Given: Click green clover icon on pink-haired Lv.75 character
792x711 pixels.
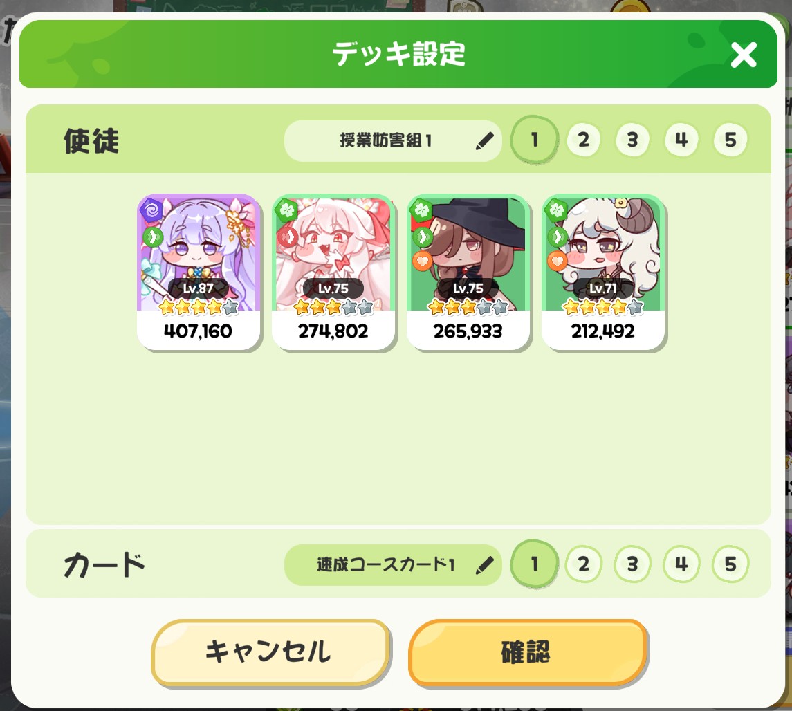Looking at the screenshot, I should [x=286, y=210].
